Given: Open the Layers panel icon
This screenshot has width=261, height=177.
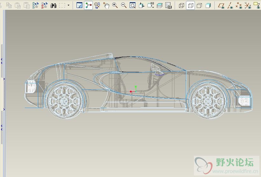Looking at the screenshot, I should (x=160, y=5).
